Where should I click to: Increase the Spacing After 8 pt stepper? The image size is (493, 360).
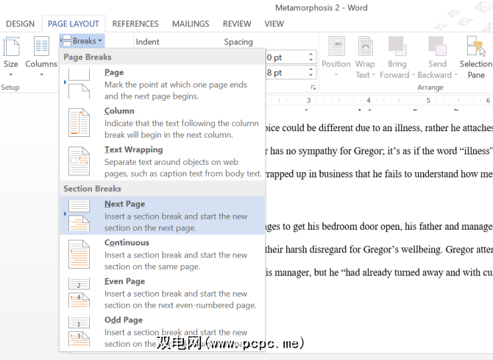pos(312,70)
